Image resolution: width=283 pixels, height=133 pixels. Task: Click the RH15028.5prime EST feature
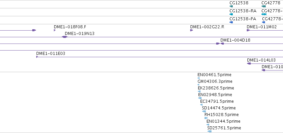(x=206, y=118)
